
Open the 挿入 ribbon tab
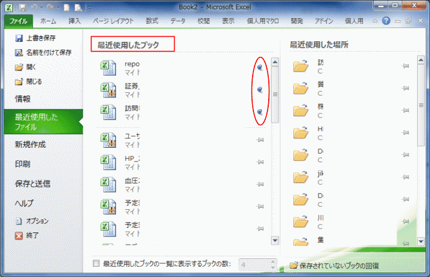tap(75, 21)
